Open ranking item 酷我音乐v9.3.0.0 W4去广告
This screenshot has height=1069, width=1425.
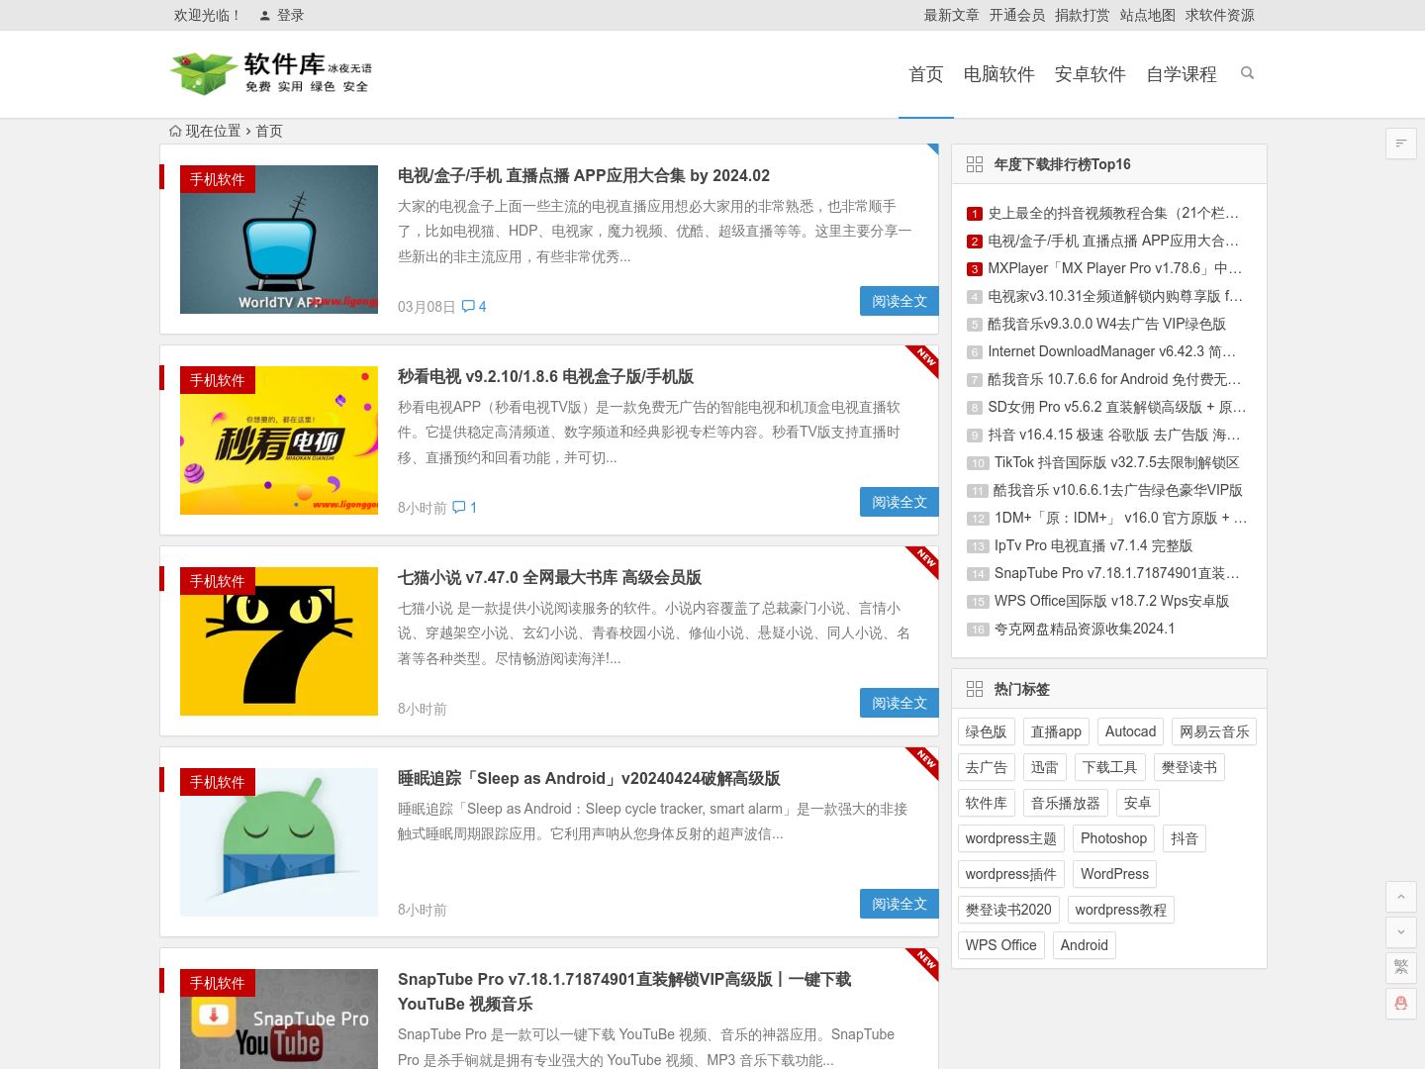[1106, 324]
